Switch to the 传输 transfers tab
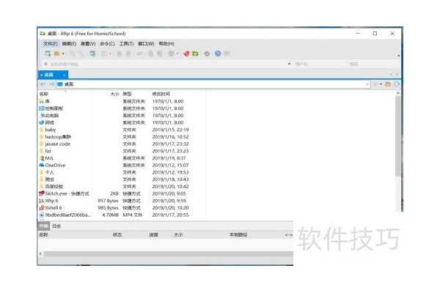 pos(43,226)
